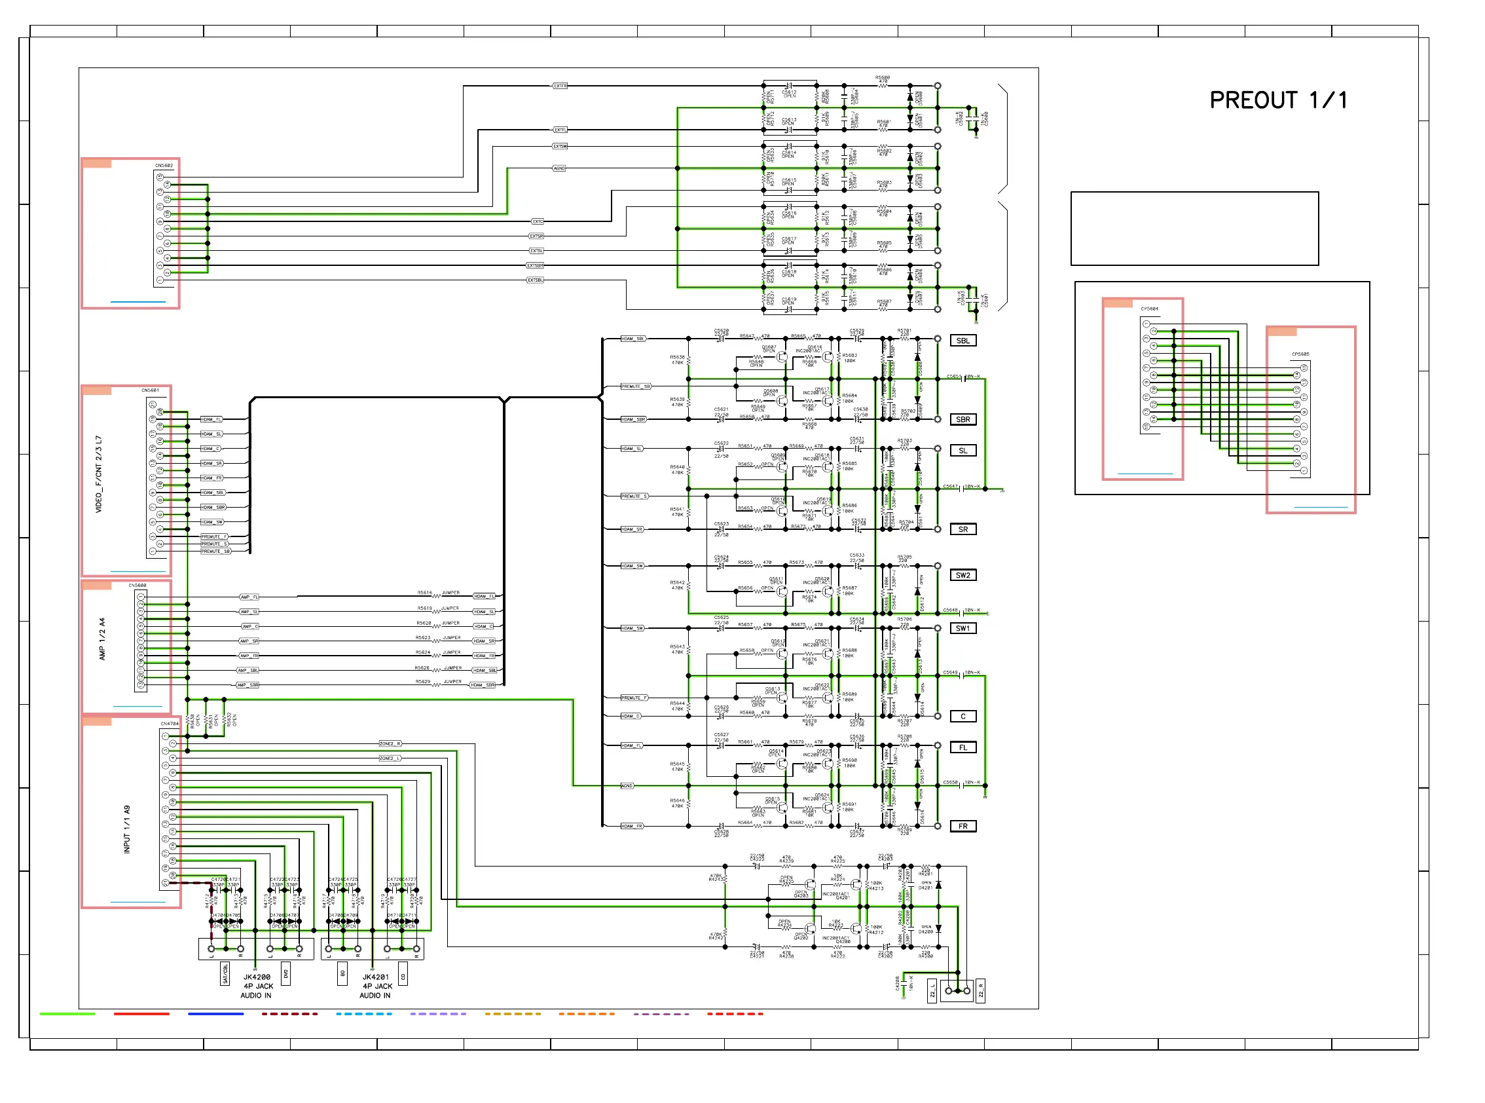1485x1103 pixels.
Task: Open the blue link under connector CN5602
Action: (137, 302)
